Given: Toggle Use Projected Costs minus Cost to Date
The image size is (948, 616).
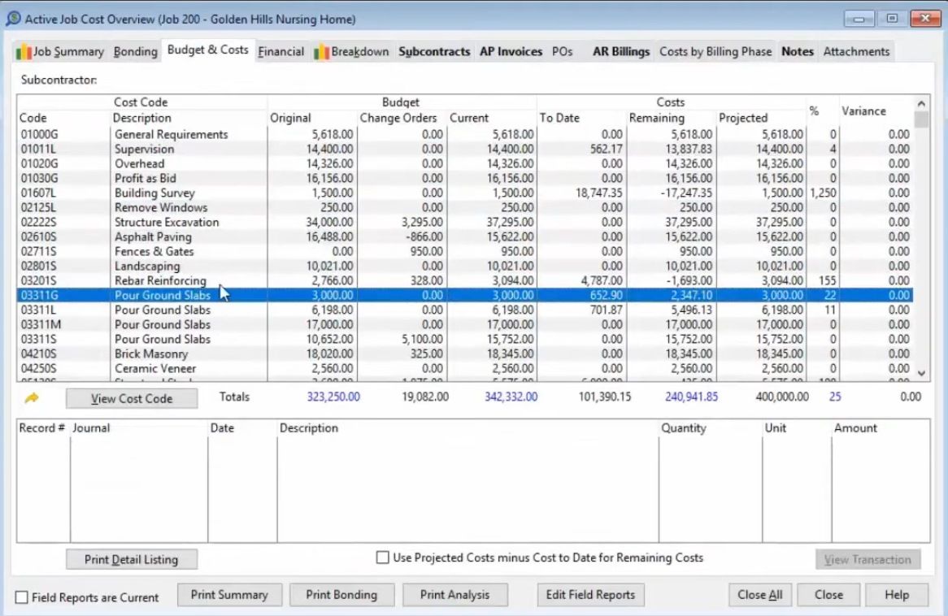Looking at the screenshot, I should point(382,558).
